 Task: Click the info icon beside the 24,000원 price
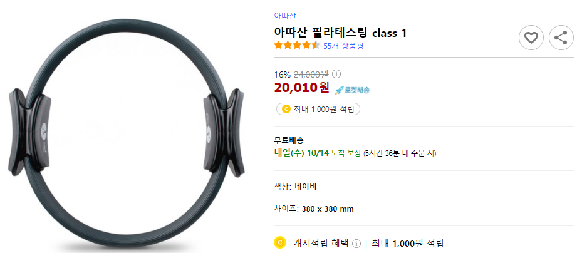(x=336, y=75)
